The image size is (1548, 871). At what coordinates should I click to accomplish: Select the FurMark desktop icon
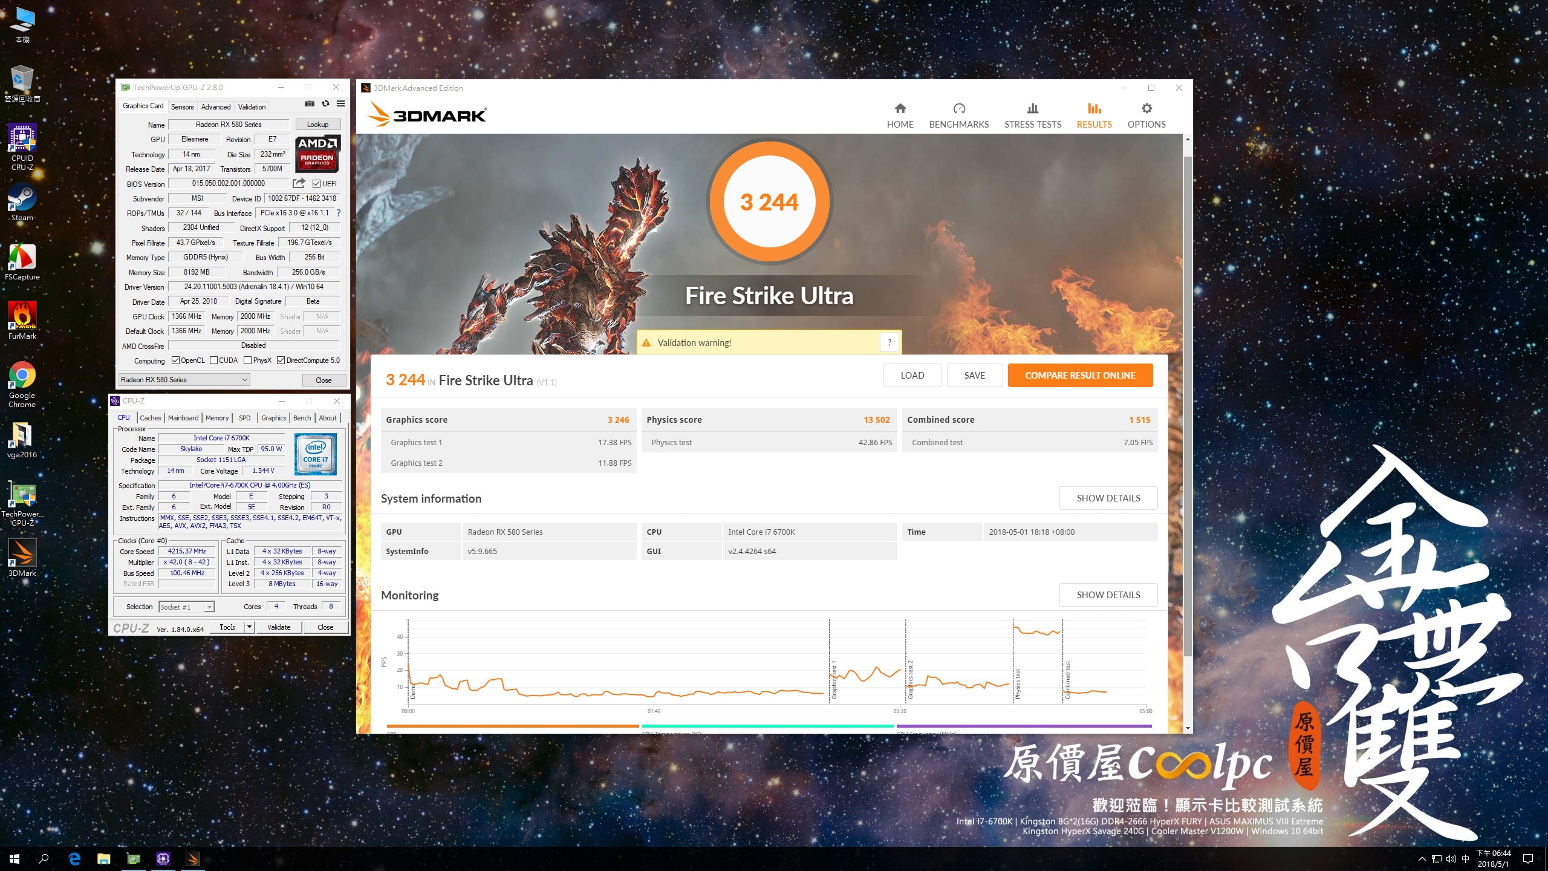(22, 321)
